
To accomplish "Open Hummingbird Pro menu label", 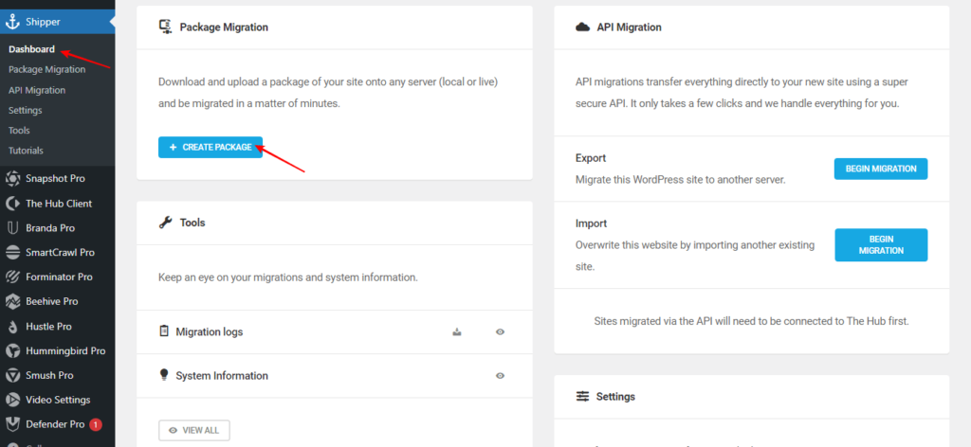I will coord(65,350).
